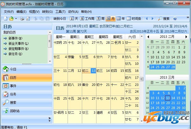Click the 搜索 toolbar button
Screen dimensions: 191x129
pyautogui.click(x=164, y=19)
